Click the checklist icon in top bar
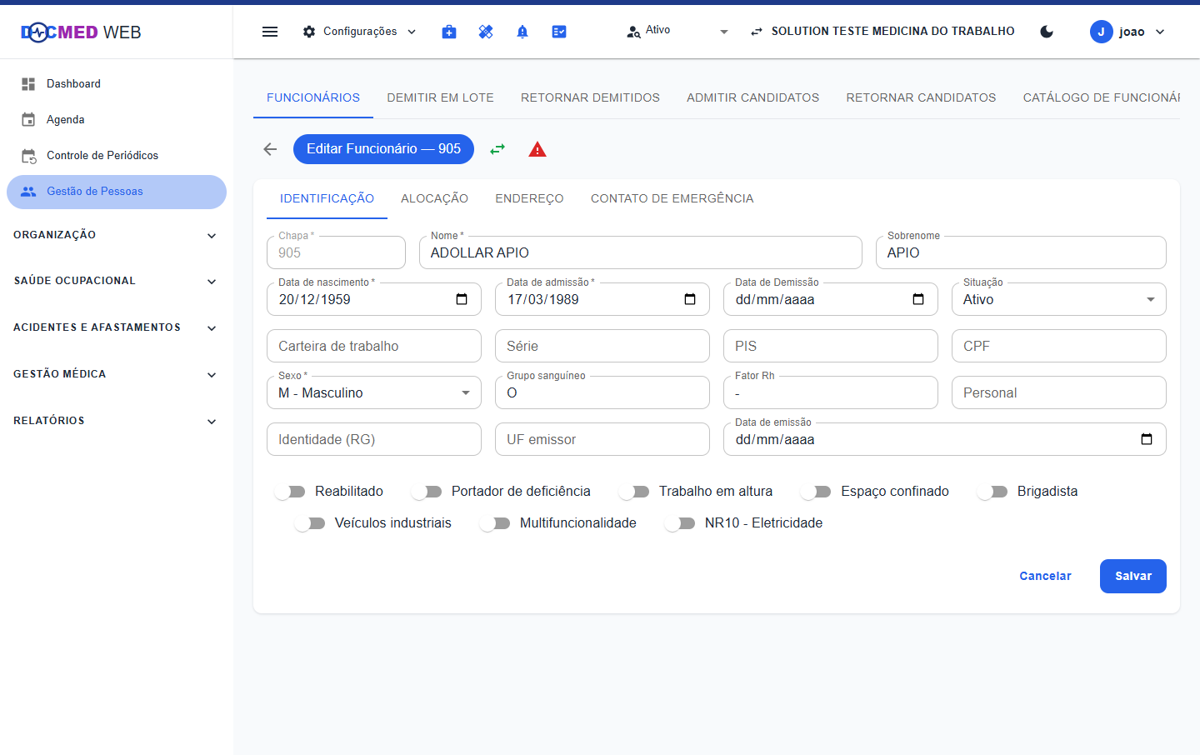 pos(559,32)
